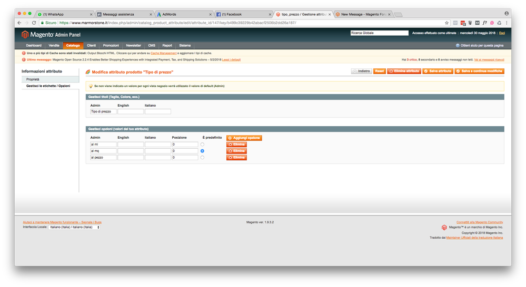Delete the 'al pezzo' option with Elimina
The width and height of the screenshot is (526, 287).
(x=236, y=157)
